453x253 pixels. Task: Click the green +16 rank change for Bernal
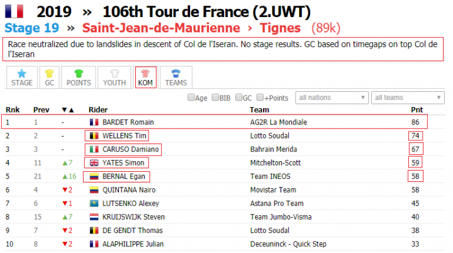click(x=69, y=176)
